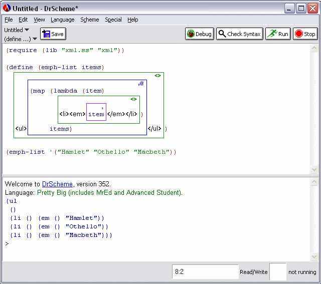Click the opening <ul> tag text
321x284 pixels.
[x=21, y=129]
